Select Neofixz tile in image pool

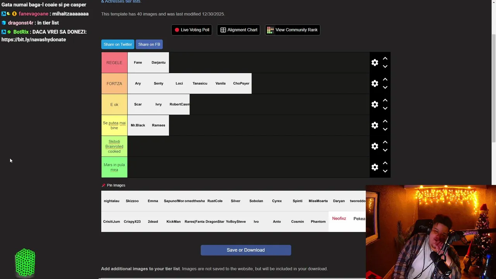point(339,222)
